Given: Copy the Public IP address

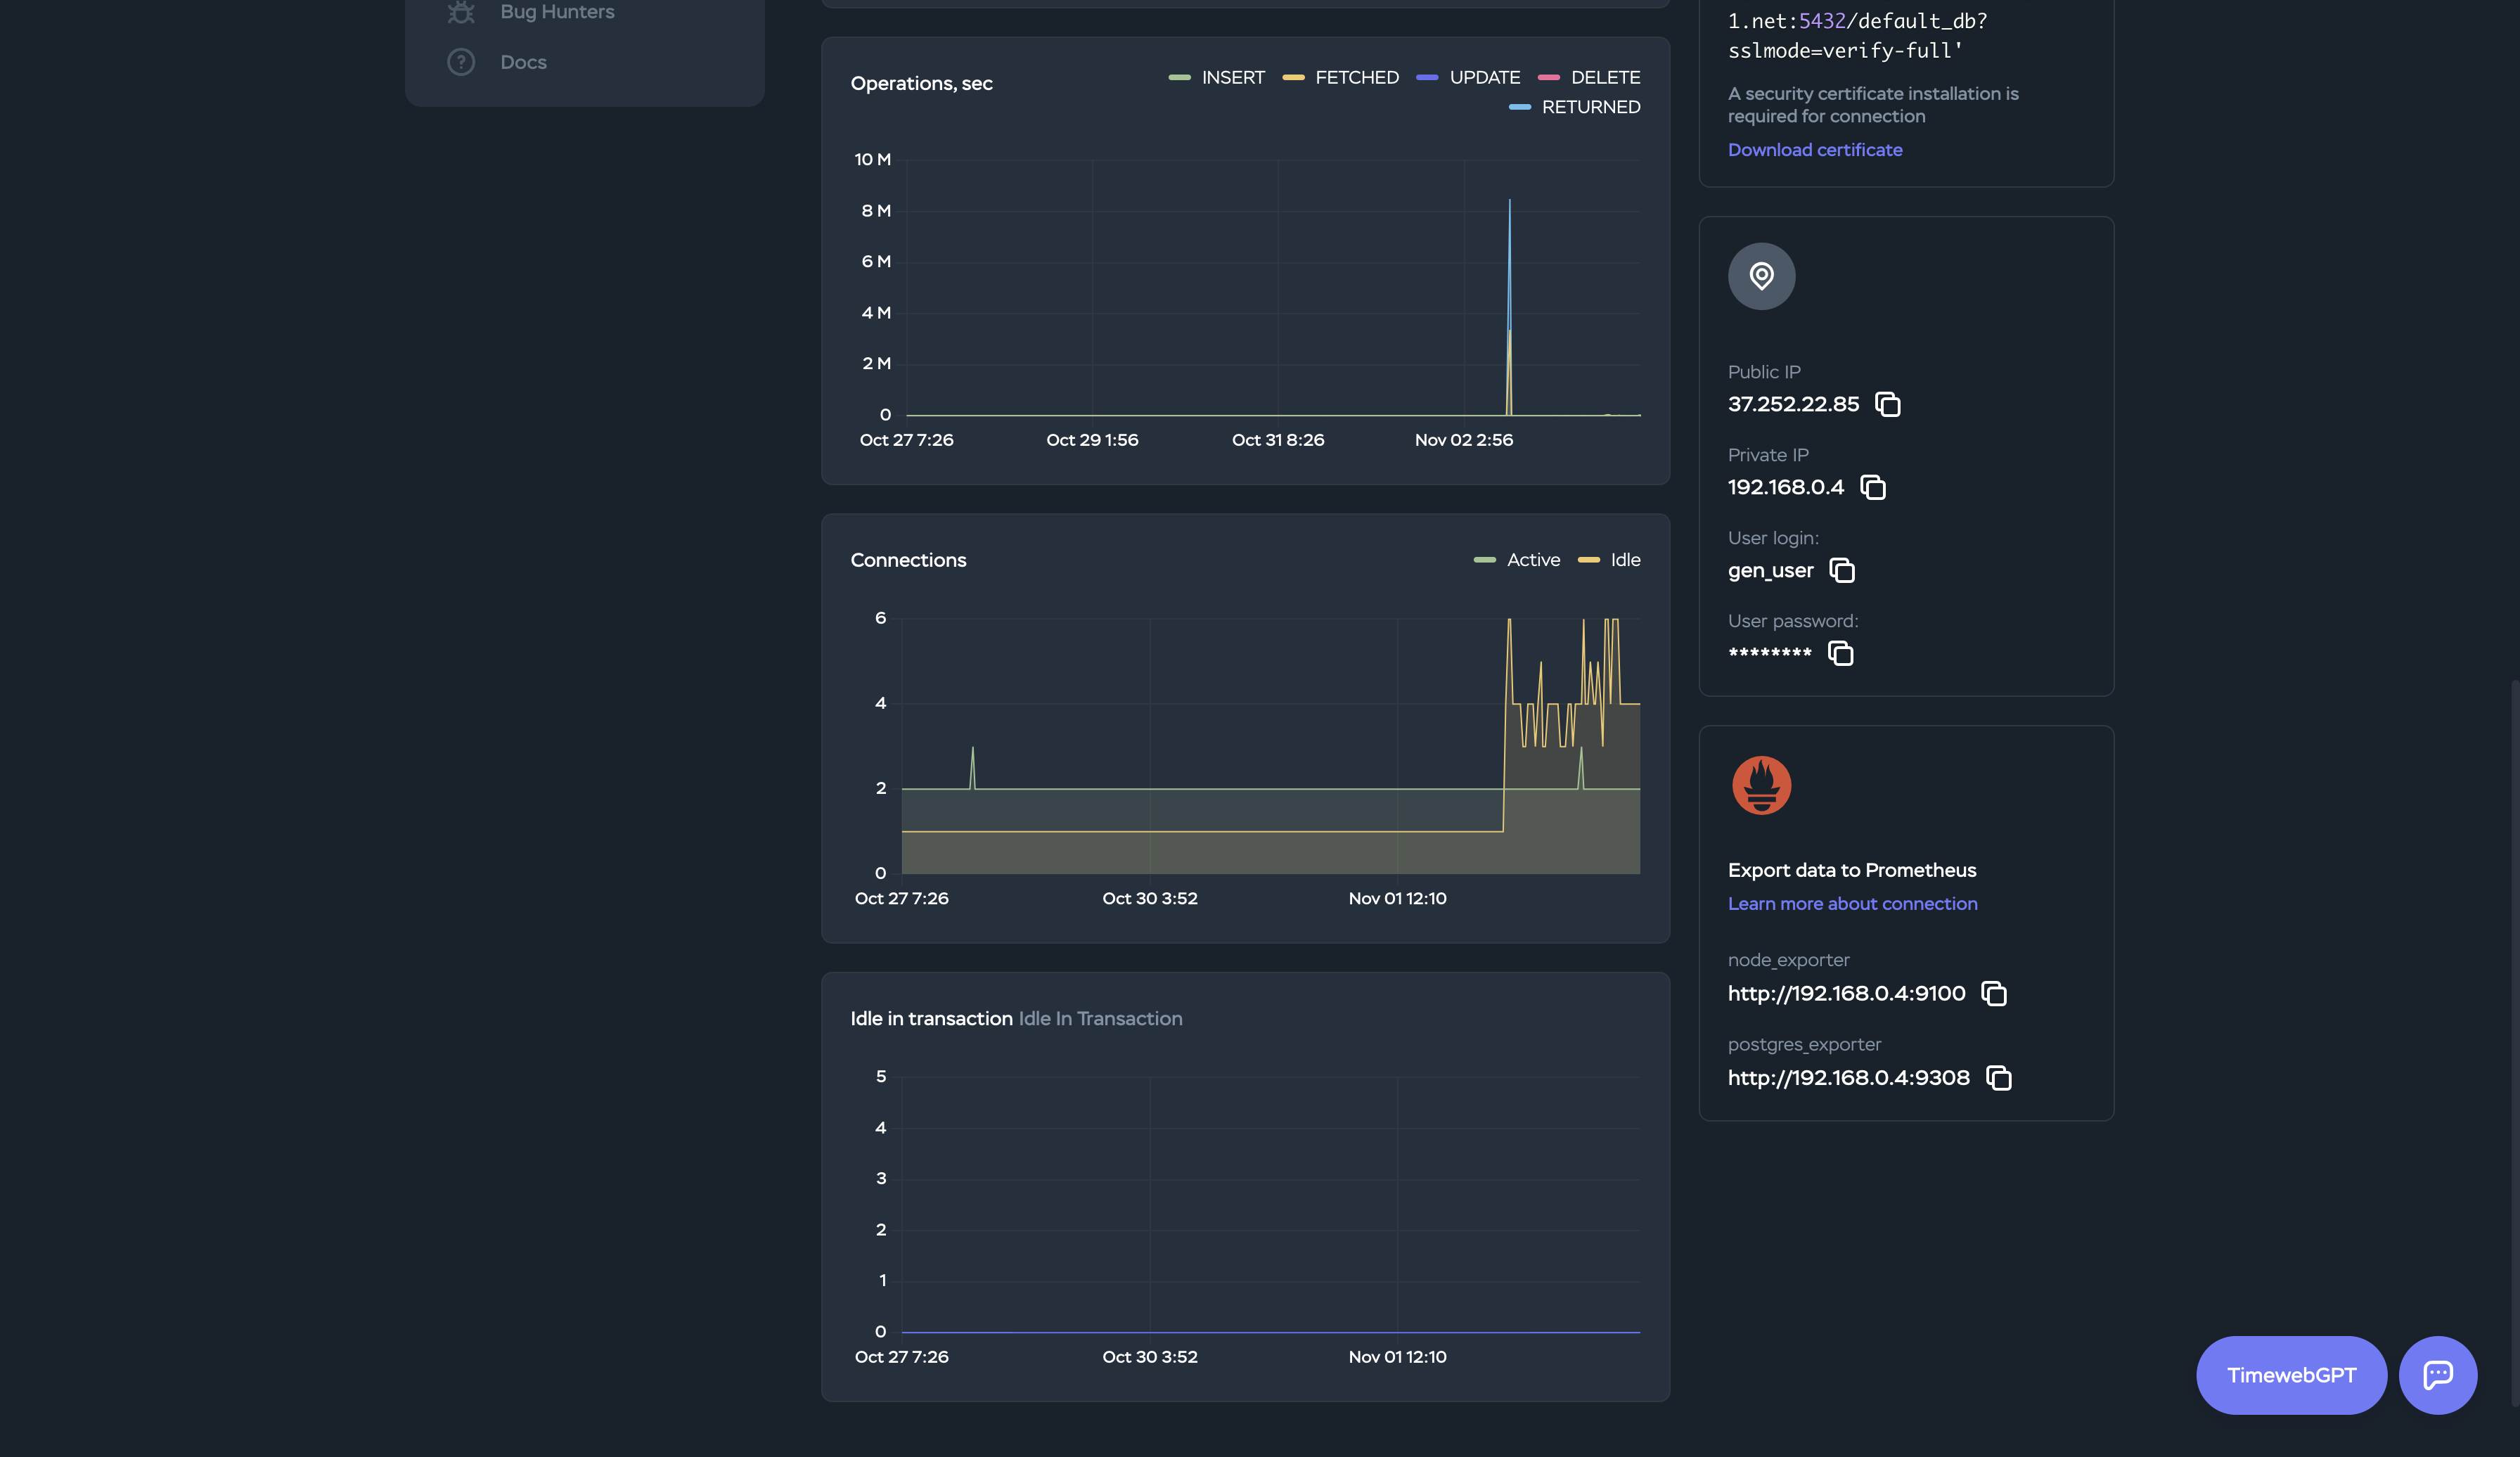Looking at the screenshot, I should pyautogui.click(x=1887, y=405).
